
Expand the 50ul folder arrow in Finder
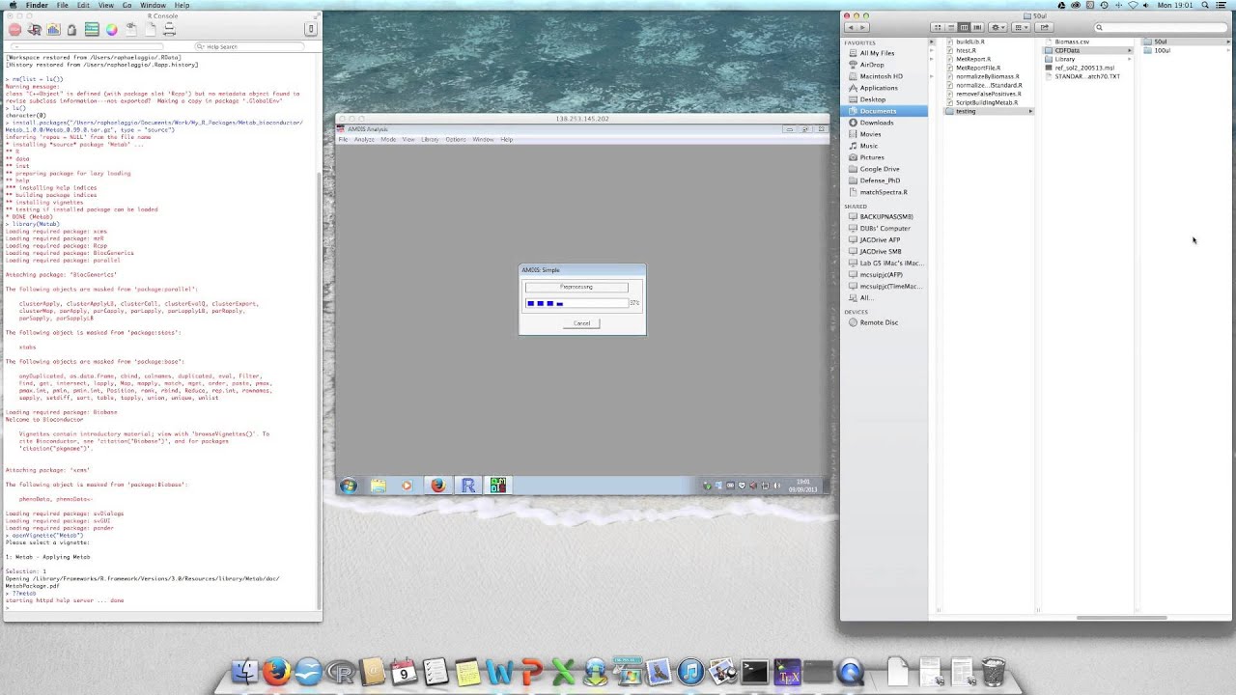click(1228, 42)
